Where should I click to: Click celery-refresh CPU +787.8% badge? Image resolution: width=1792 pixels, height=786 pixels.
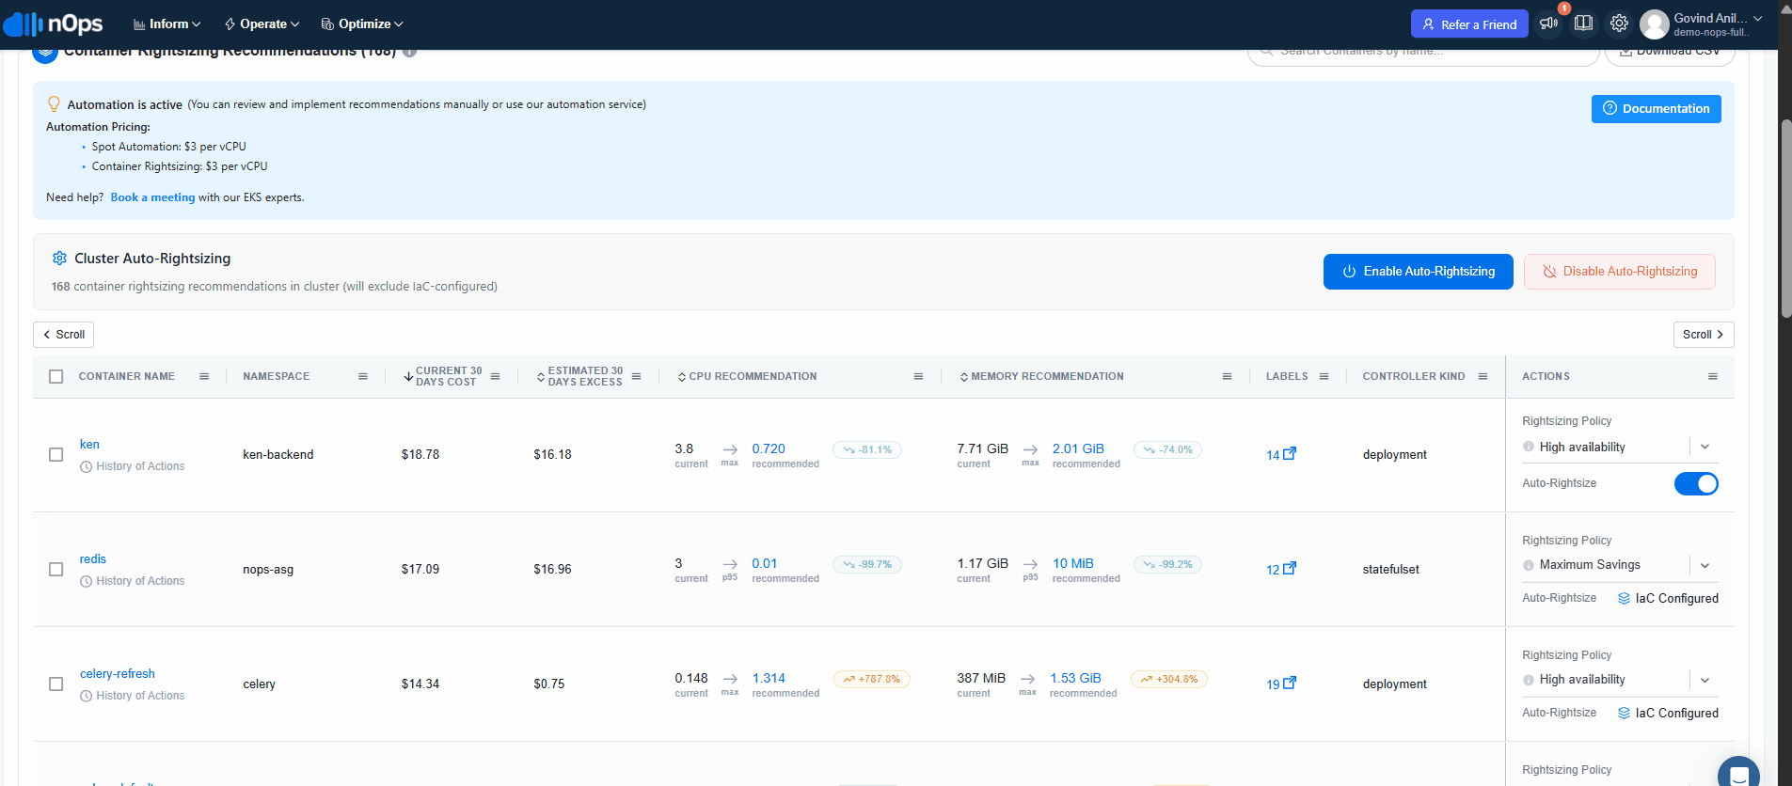click(x=871, y=679)
